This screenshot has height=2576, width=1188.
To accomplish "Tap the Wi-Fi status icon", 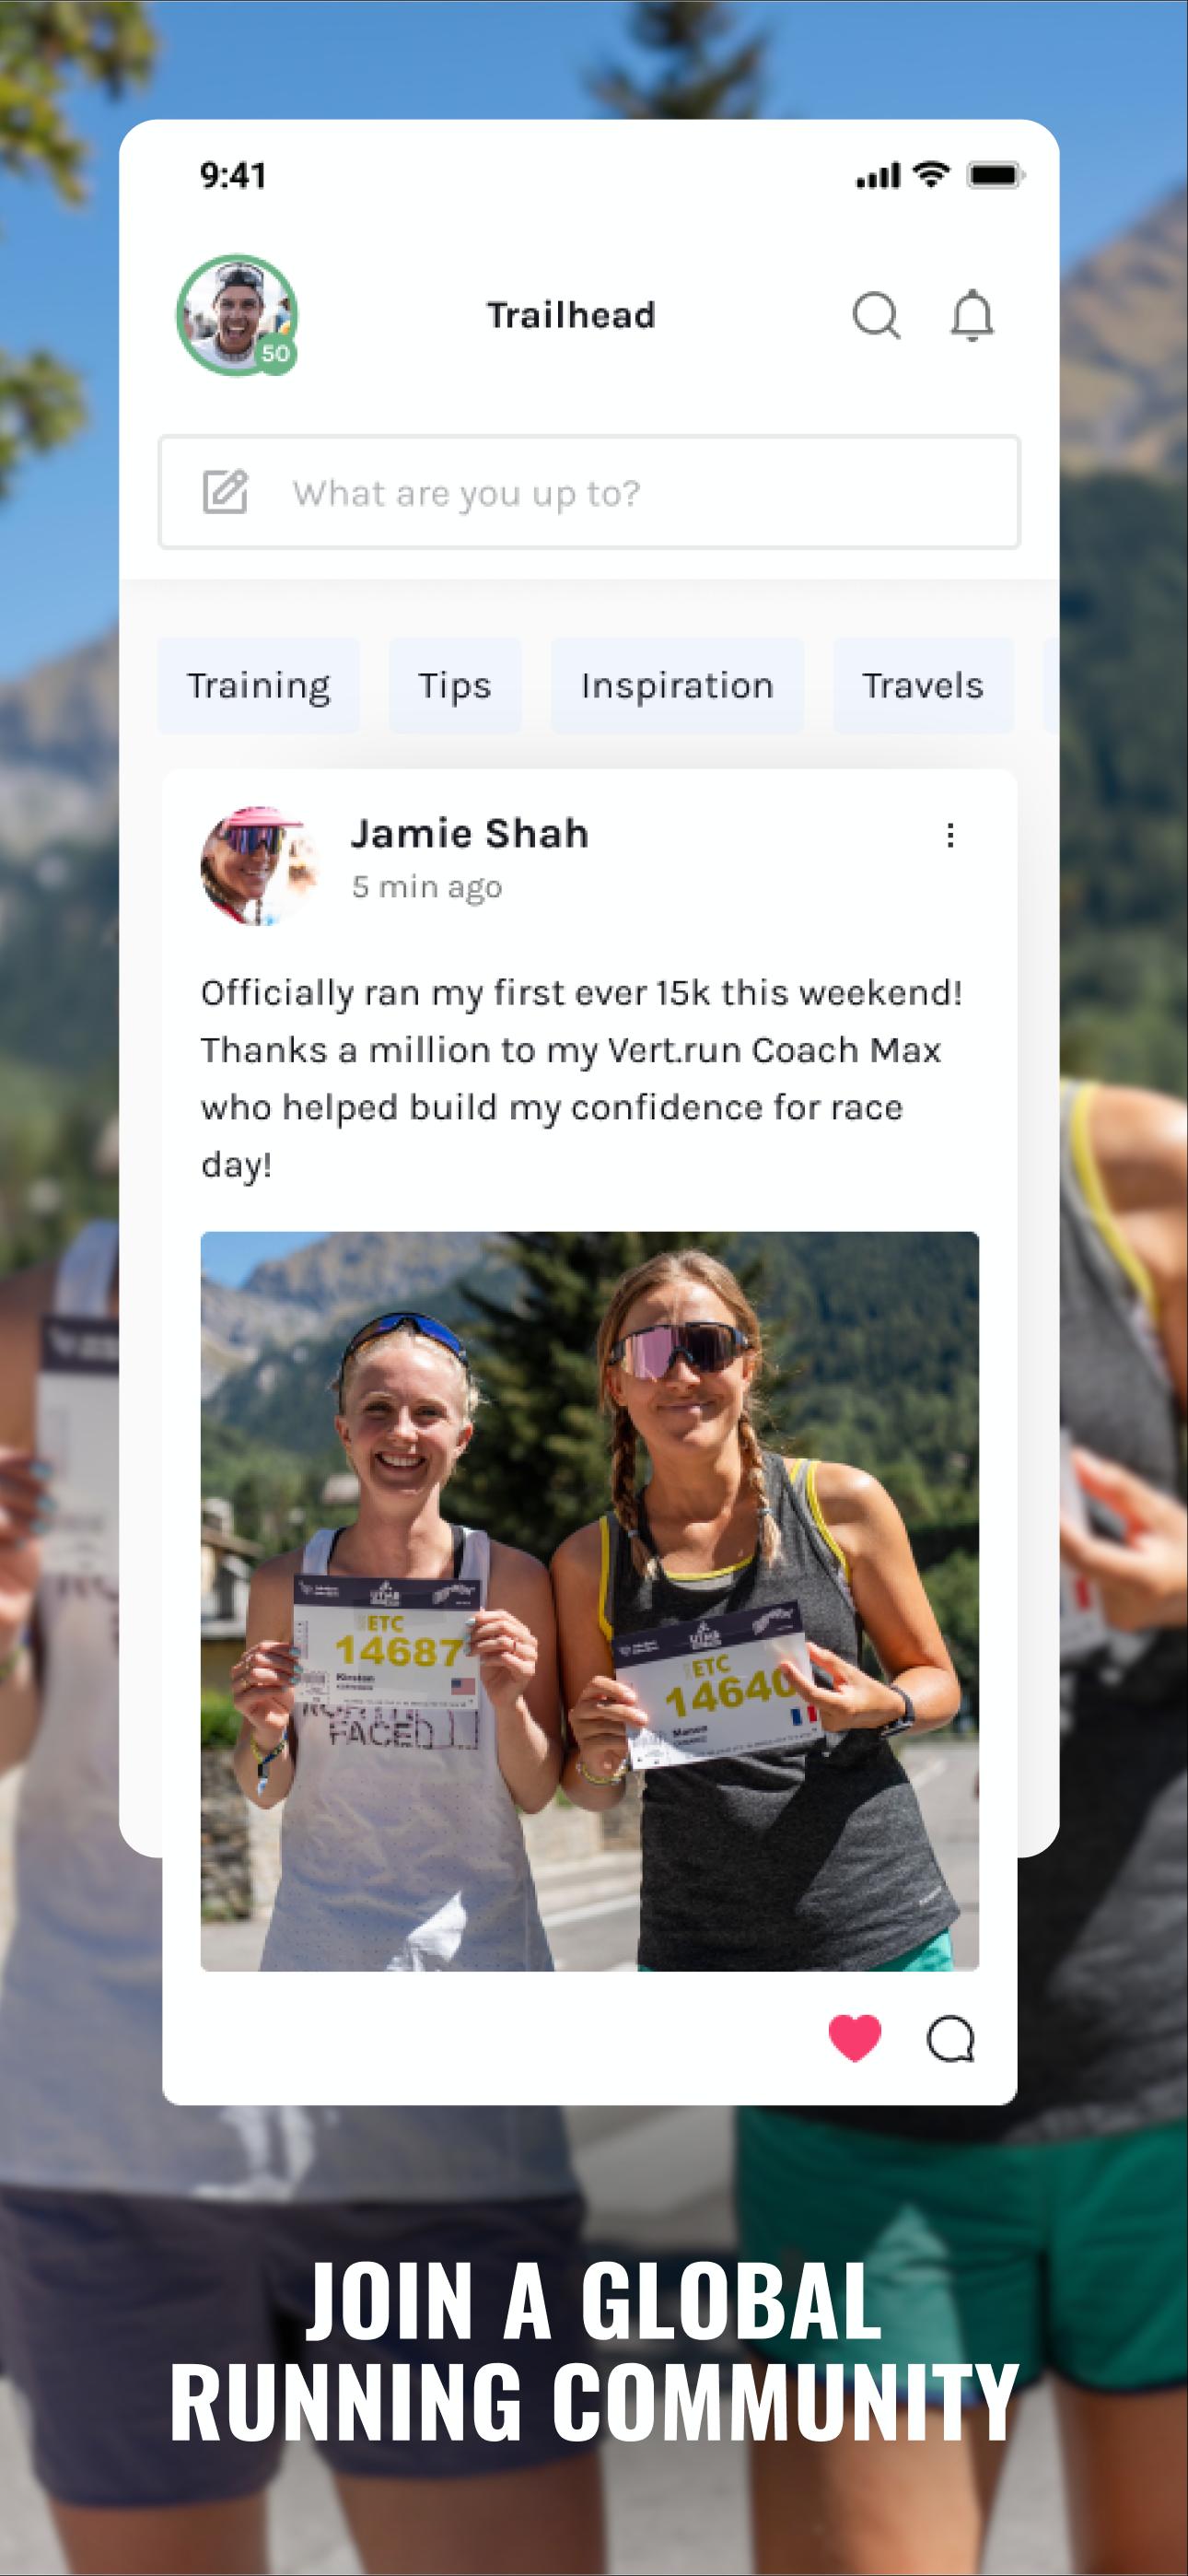I will [931, 174].
